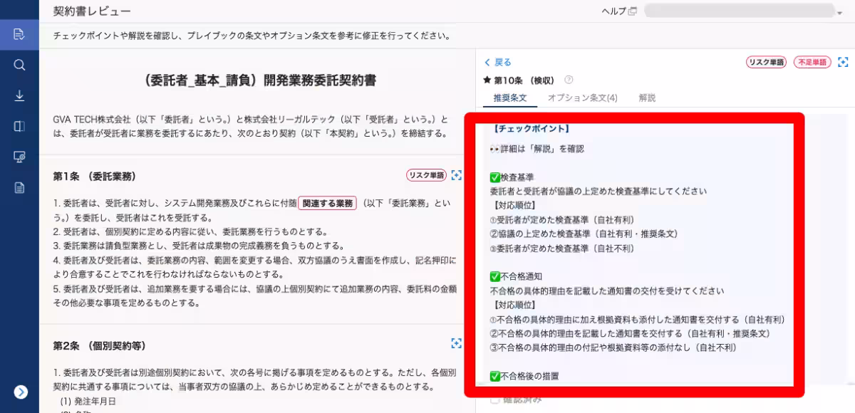
Task: Open the contract review panel in the sidebar
Action: 19,33
